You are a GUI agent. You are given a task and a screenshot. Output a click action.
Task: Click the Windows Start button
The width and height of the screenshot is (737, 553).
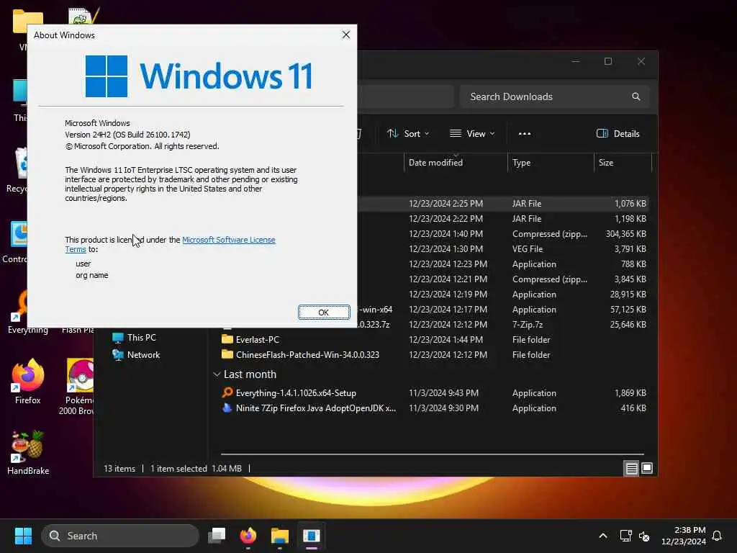click(23, 536)
